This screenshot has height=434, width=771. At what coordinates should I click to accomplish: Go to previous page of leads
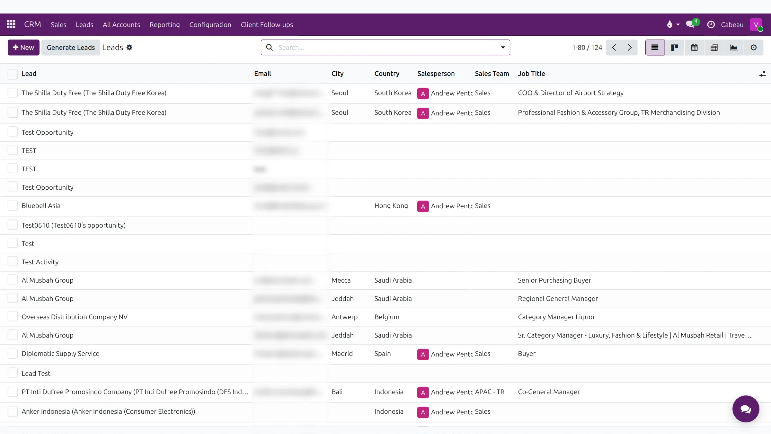pyautogui.click(x=614, y=48)
